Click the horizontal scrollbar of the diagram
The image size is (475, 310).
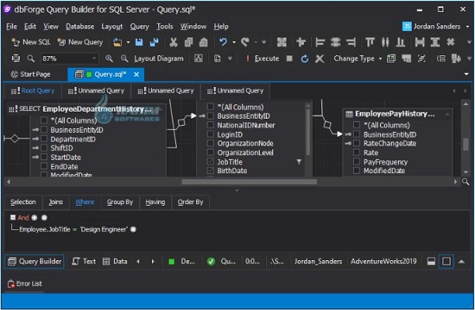[x=249, y=182]
